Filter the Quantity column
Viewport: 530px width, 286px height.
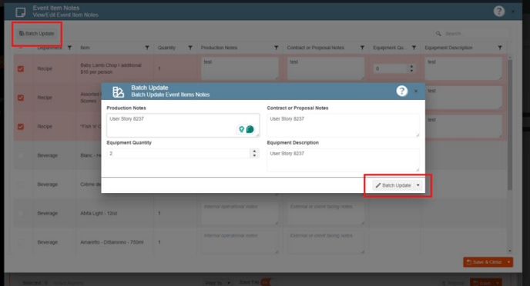pyautogui.click(x=190, y=48)
